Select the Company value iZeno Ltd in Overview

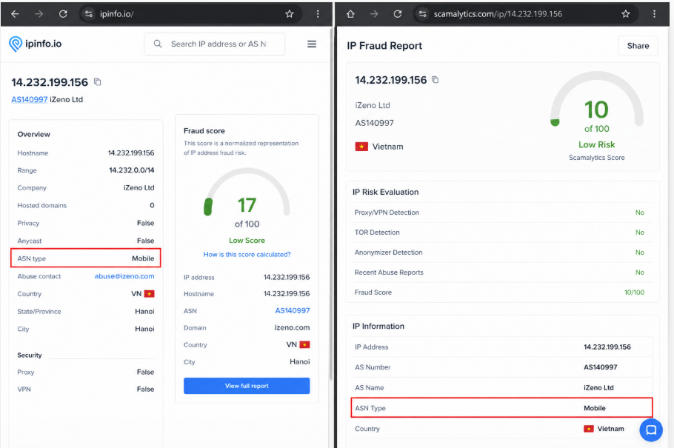click(x=139, y=188)
